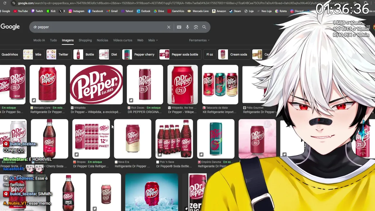The height and width of the screenshot is (211, 375).
Task: Open search by image camera icon
Action: [x=196, y=27]
